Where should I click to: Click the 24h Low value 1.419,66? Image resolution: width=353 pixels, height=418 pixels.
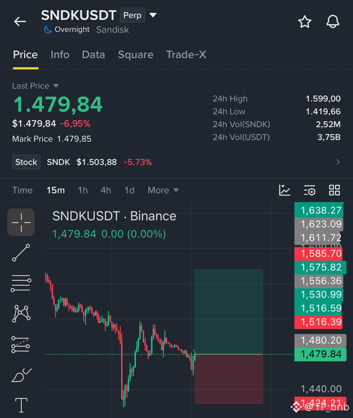(323, 111)
